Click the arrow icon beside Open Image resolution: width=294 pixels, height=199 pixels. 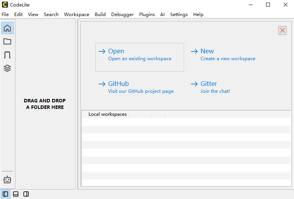pyautogui.click(x=102, y=51)
